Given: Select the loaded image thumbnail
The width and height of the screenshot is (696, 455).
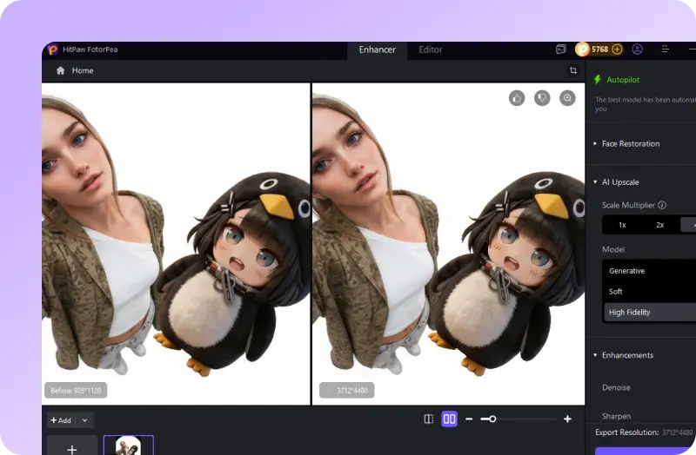Looking at the screenshot, I should click(129, 445).
